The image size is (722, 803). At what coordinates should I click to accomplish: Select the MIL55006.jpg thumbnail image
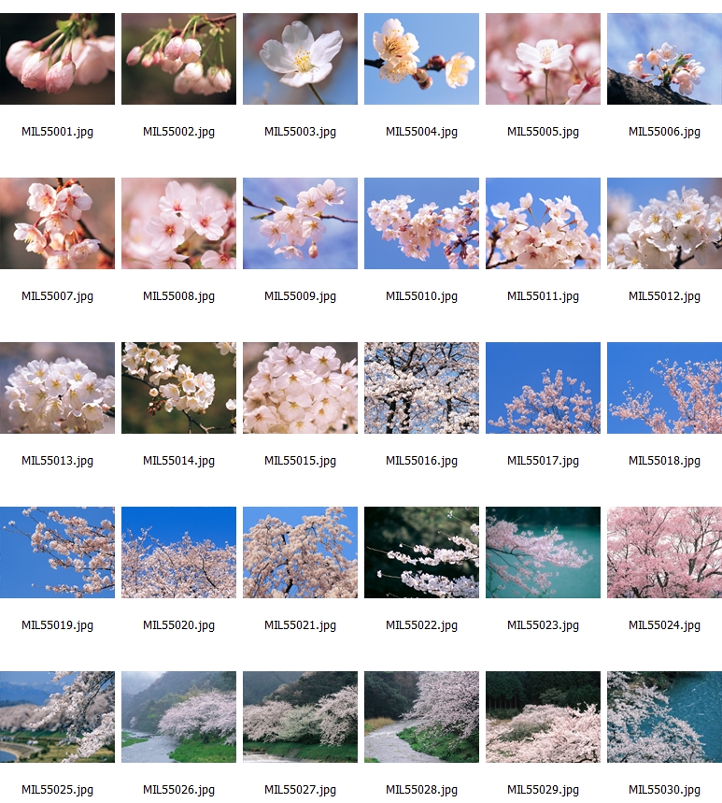point(664,59)
